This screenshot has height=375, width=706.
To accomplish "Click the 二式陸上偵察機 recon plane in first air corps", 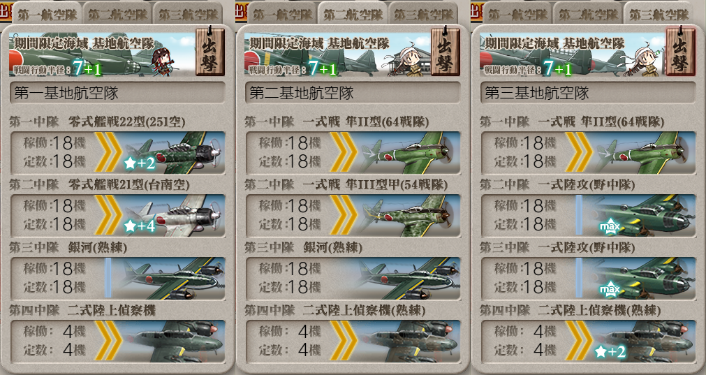I will tap(173, 341).
